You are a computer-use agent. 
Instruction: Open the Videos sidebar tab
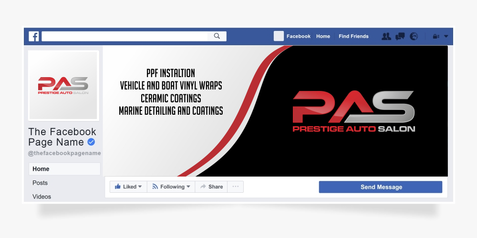pos(41,197)
